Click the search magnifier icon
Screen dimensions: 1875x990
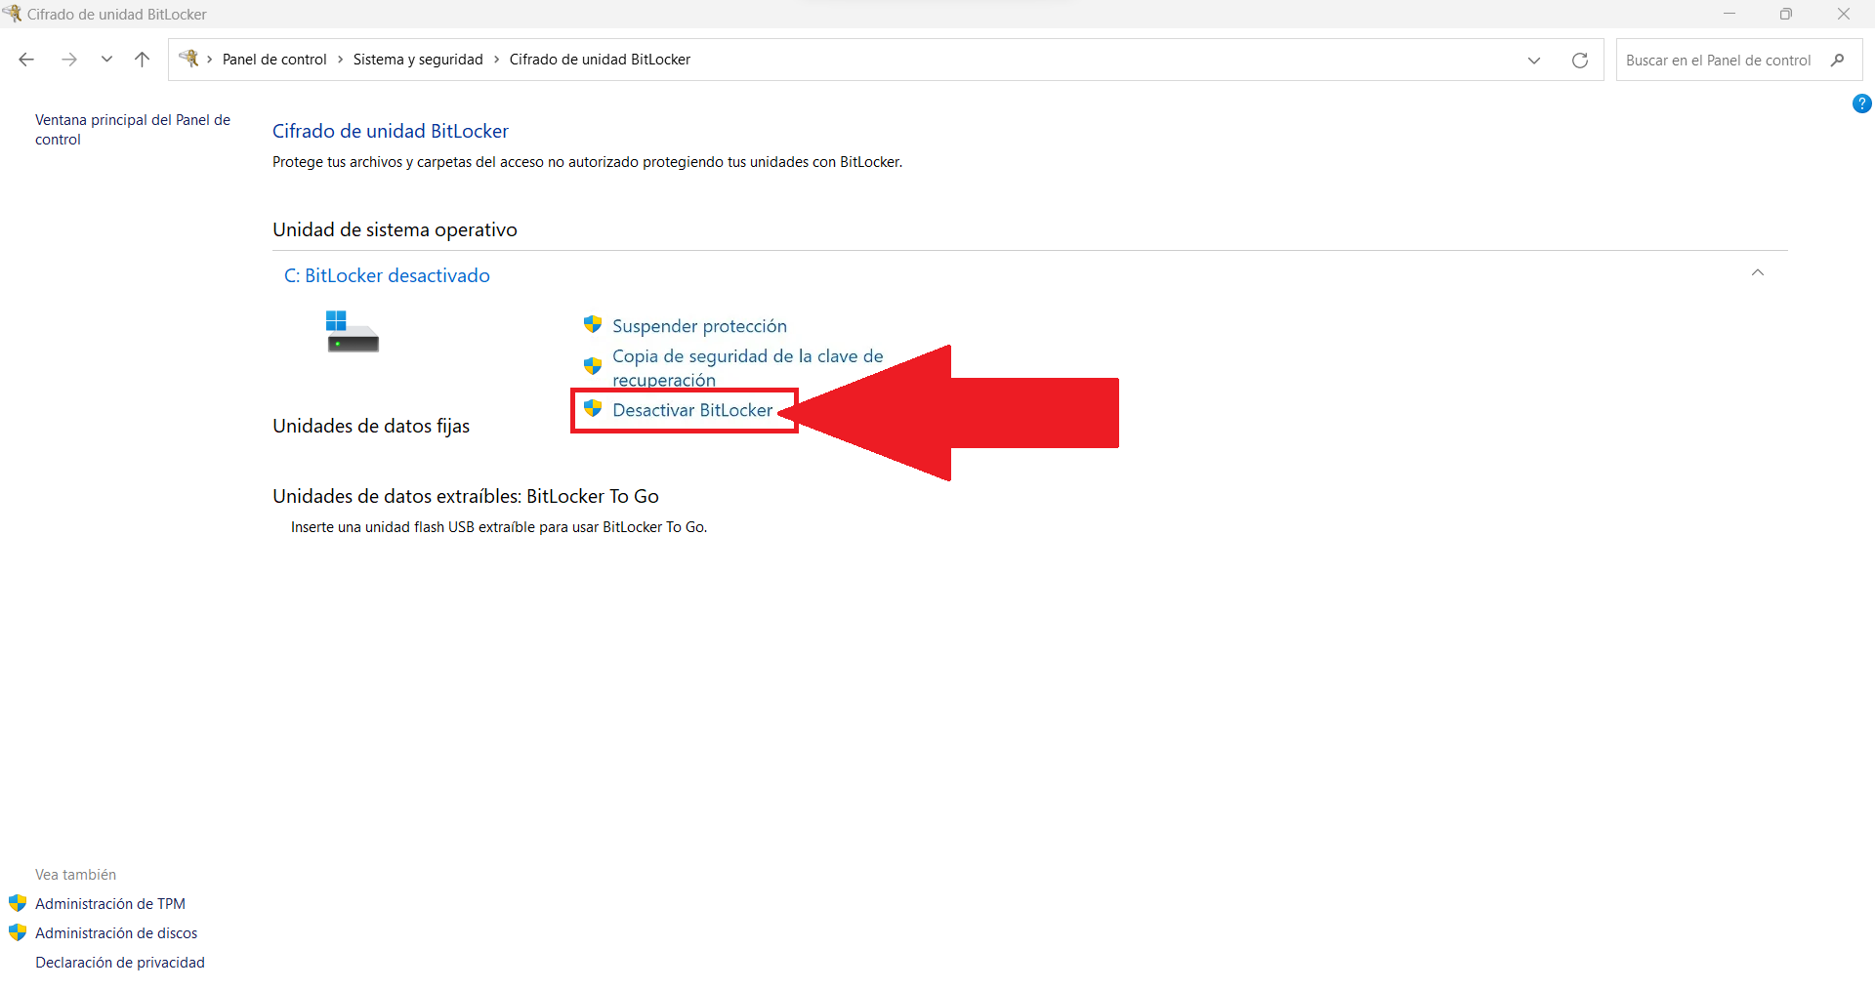click(1838, 61)
